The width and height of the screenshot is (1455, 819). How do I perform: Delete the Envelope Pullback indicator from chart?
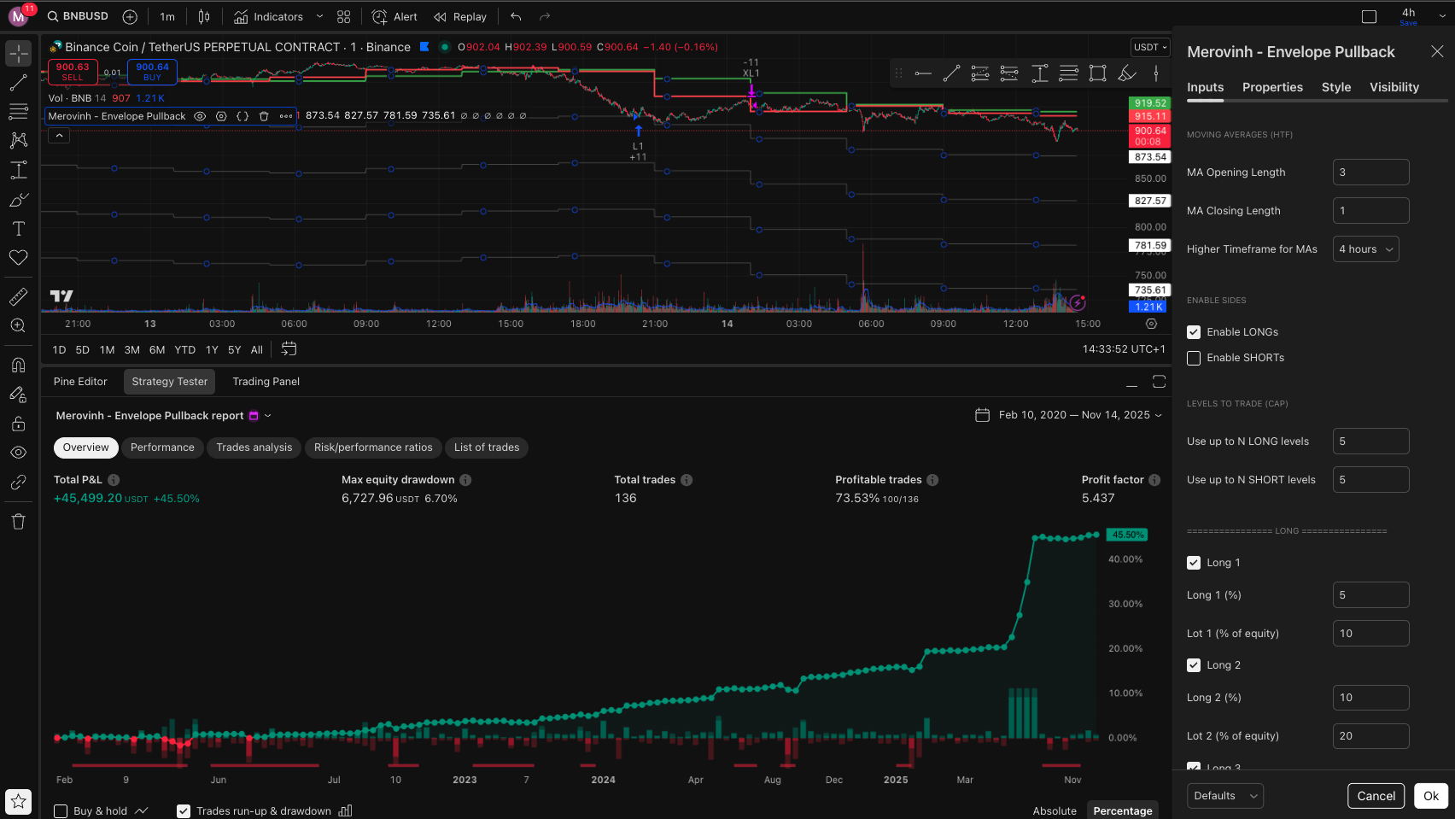point(264,116)
